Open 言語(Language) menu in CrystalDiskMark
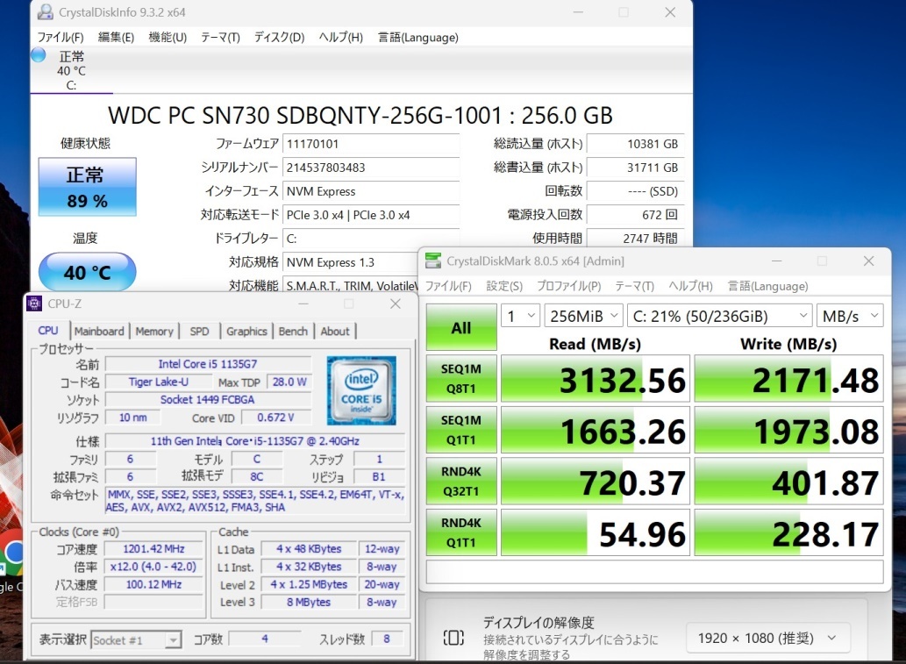Viewport: 906px width, 664px height. click(x=767, y=286)
